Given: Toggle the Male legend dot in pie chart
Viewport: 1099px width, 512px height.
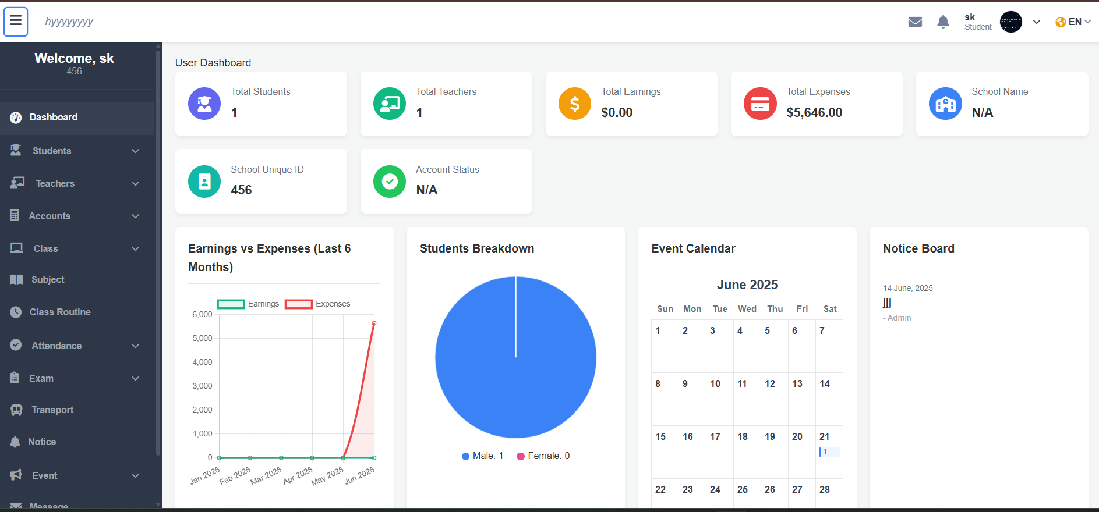Looking at the screenshot, I should click(x=465, y=456).
